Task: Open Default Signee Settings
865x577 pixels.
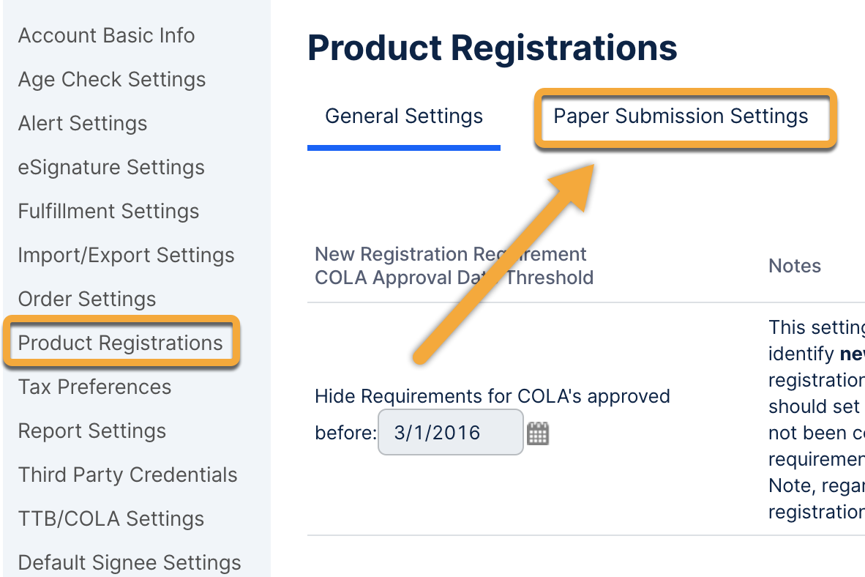Action: [x=130, y=563]
